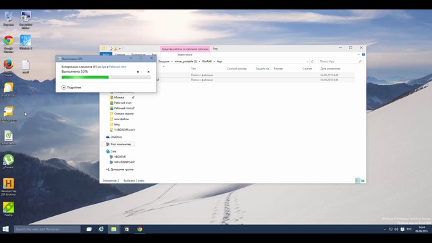This screenshot has height=243, width=432.
Task: Click the WinRAR breadcrumb segment
Action: (x=207, y=61)
